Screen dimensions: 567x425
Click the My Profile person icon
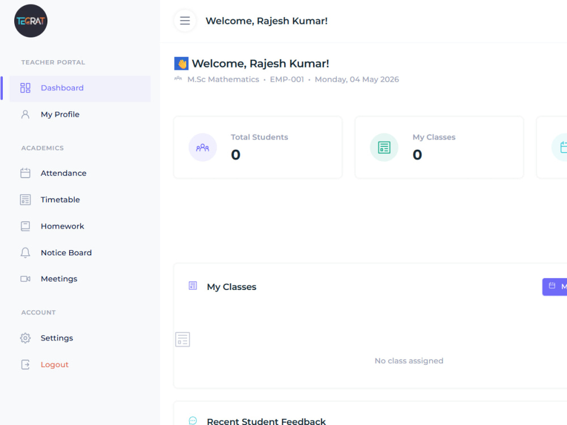click(26, 115)
